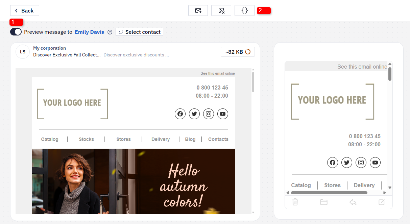Click the Twitter icon in mobile preview
Image resolution: width=410 pixels, height=224 pixels.
coord(347,163)
